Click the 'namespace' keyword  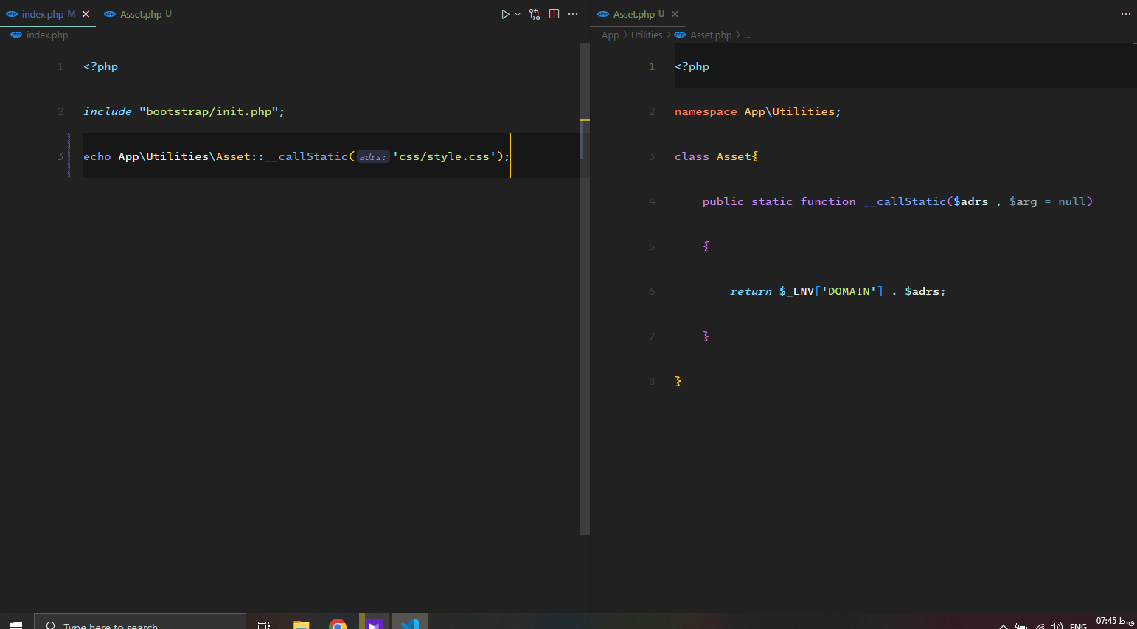[706, 111]
